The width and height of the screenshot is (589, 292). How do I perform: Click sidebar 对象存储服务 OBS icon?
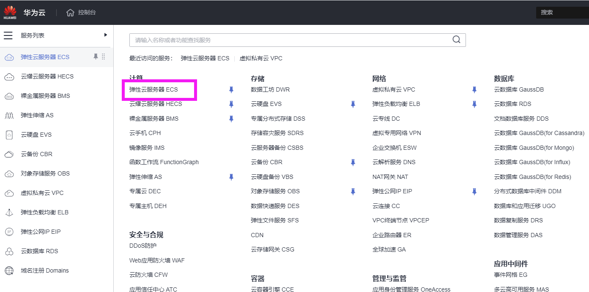coord(9,174)
